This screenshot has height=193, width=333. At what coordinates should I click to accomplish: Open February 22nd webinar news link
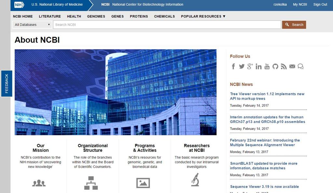tap(265, 143)
